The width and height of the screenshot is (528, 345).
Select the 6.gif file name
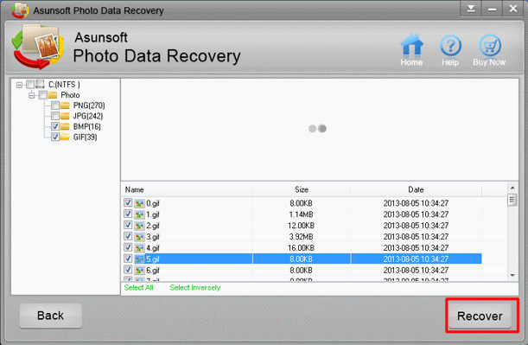(x=153, y=270)
